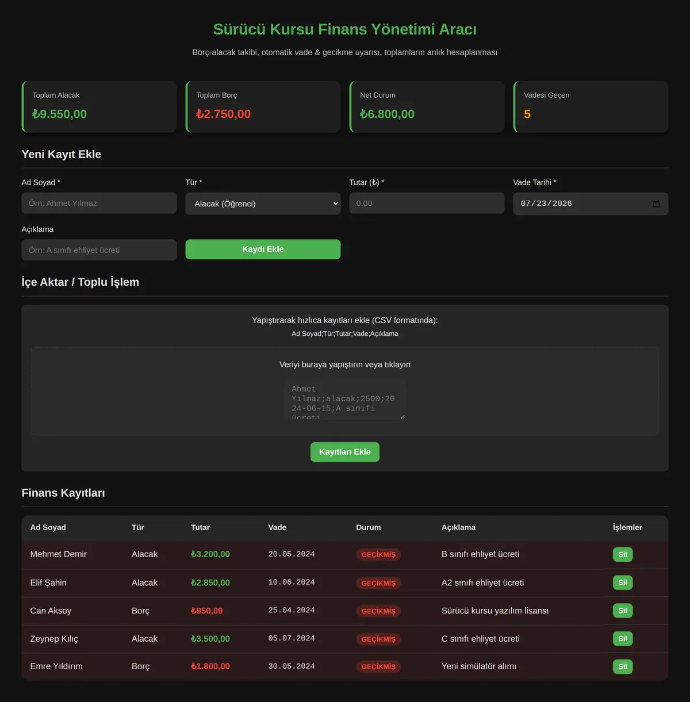This screenshot has width=690, height=702.
Task: Delete the Can Aksoy record with Sil
Action: tap(623, 611)
